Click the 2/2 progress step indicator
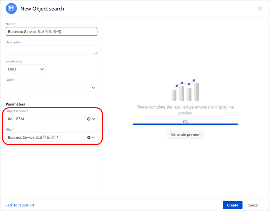 (185, 121)
